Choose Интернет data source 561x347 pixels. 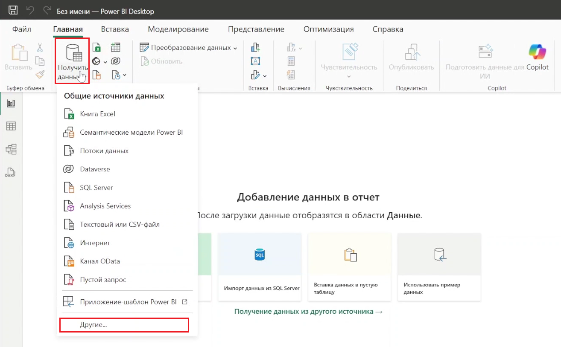(127, 243)
